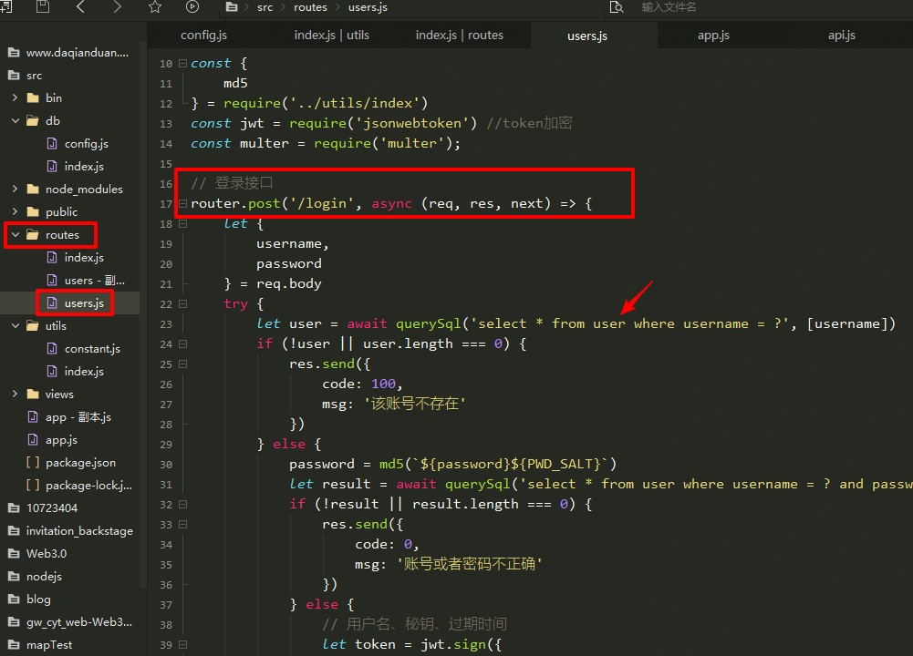The height and width of the screenshot is (656, 913).
Task: Click the save file icon in toolbar
Action: point(43,7)
